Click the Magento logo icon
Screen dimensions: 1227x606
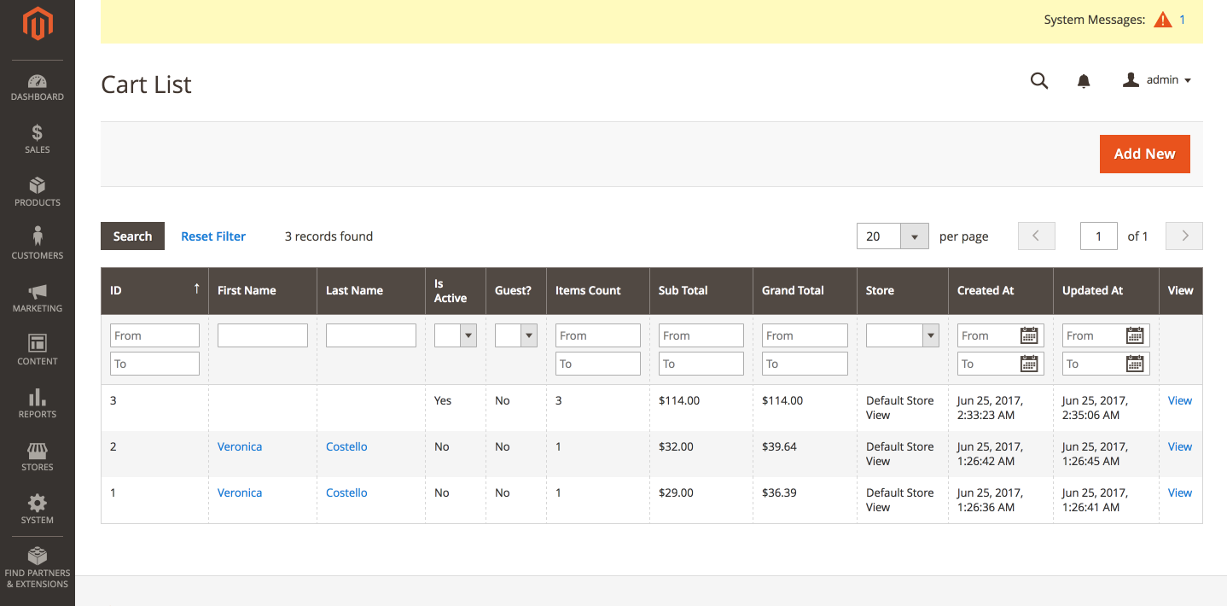point(38,24)
